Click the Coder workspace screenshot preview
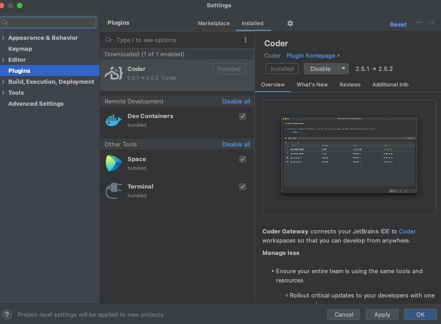This screenshot has width=441, height=324. (349, 155)
